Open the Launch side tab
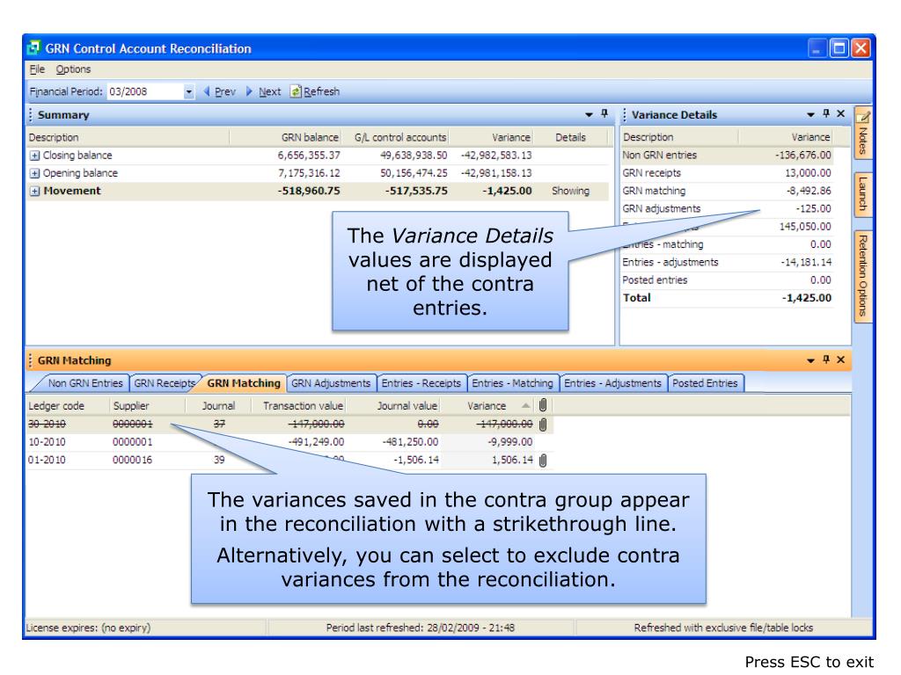 862,194
